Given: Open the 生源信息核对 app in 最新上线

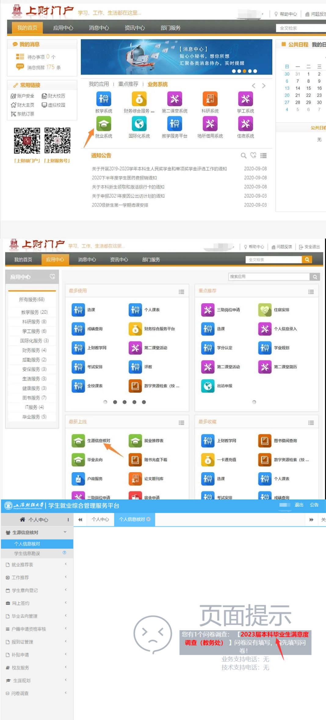Looking at the screenshot, I should point(78,441).
